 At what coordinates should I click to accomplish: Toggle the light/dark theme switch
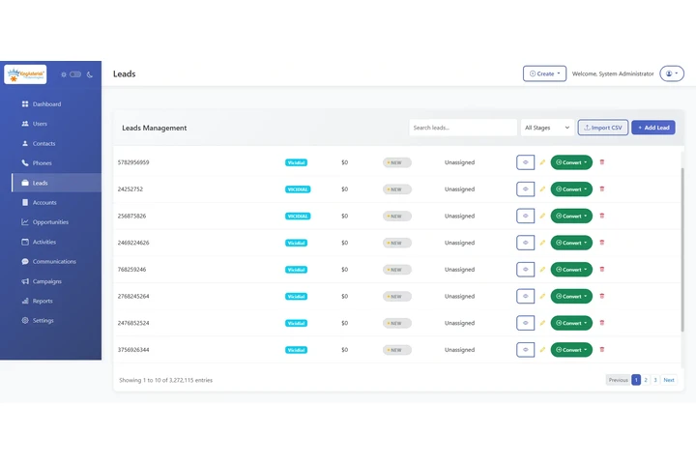click(x=75, y=74)
